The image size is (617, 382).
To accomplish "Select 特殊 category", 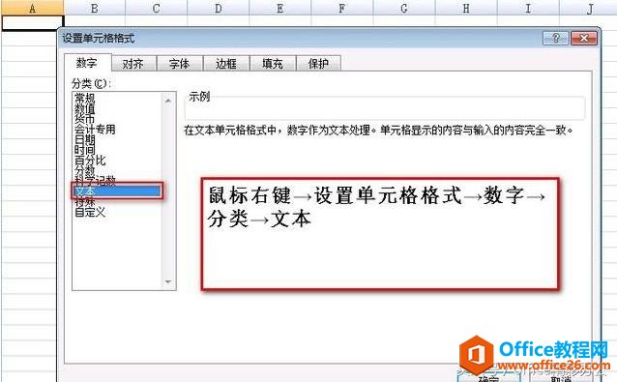I will [85, 202].
